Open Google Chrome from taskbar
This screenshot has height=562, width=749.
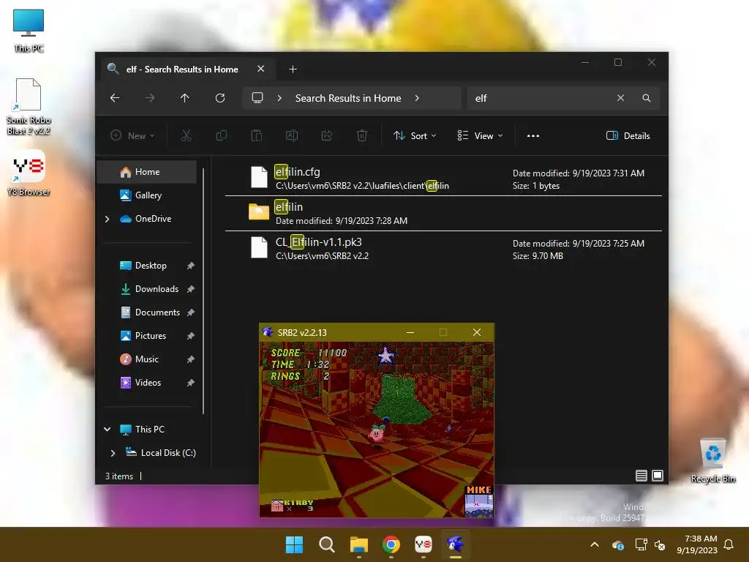click(391, 544)
